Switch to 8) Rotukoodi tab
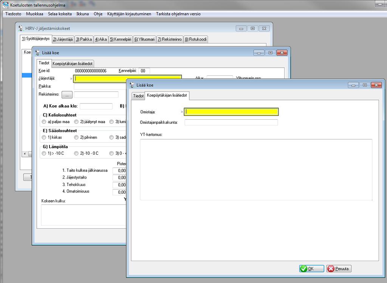The height and width of the screenshot is (283, 387). 195,39
